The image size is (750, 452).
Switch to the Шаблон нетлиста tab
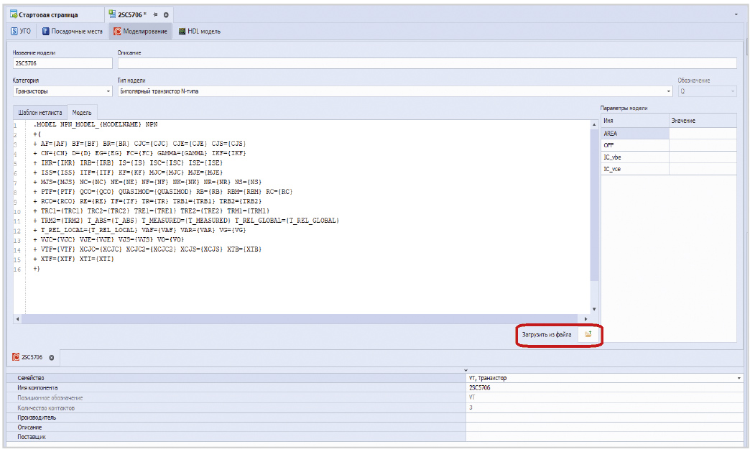40,112
